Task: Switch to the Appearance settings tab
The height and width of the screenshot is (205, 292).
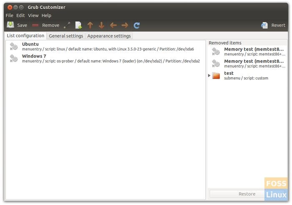Action: [x=109, y=36]
